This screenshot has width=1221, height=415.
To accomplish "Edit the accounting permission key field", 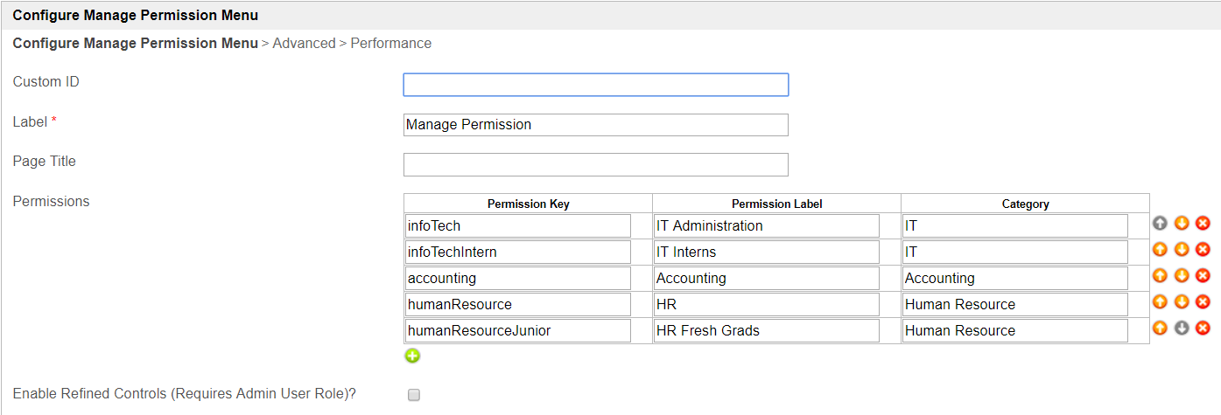I will pyautogui.click(x=518, y=279).
